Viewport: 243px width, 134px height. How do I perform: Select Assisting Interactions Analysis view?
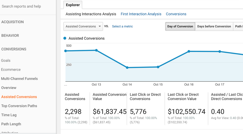click(x=91, y=14)
